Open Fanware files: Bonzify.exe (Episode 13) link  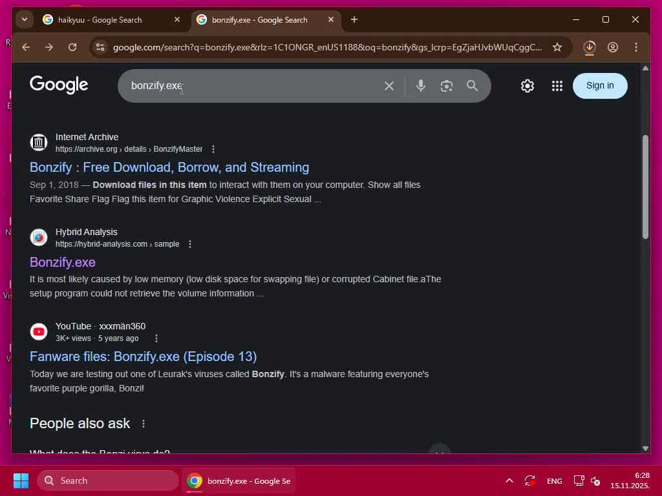point(143,356)
